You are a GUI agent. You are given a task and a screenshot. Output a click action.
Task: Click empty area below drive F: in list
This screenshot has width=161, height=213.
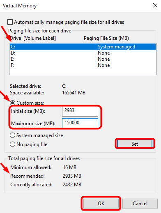[x=83, y=71]
